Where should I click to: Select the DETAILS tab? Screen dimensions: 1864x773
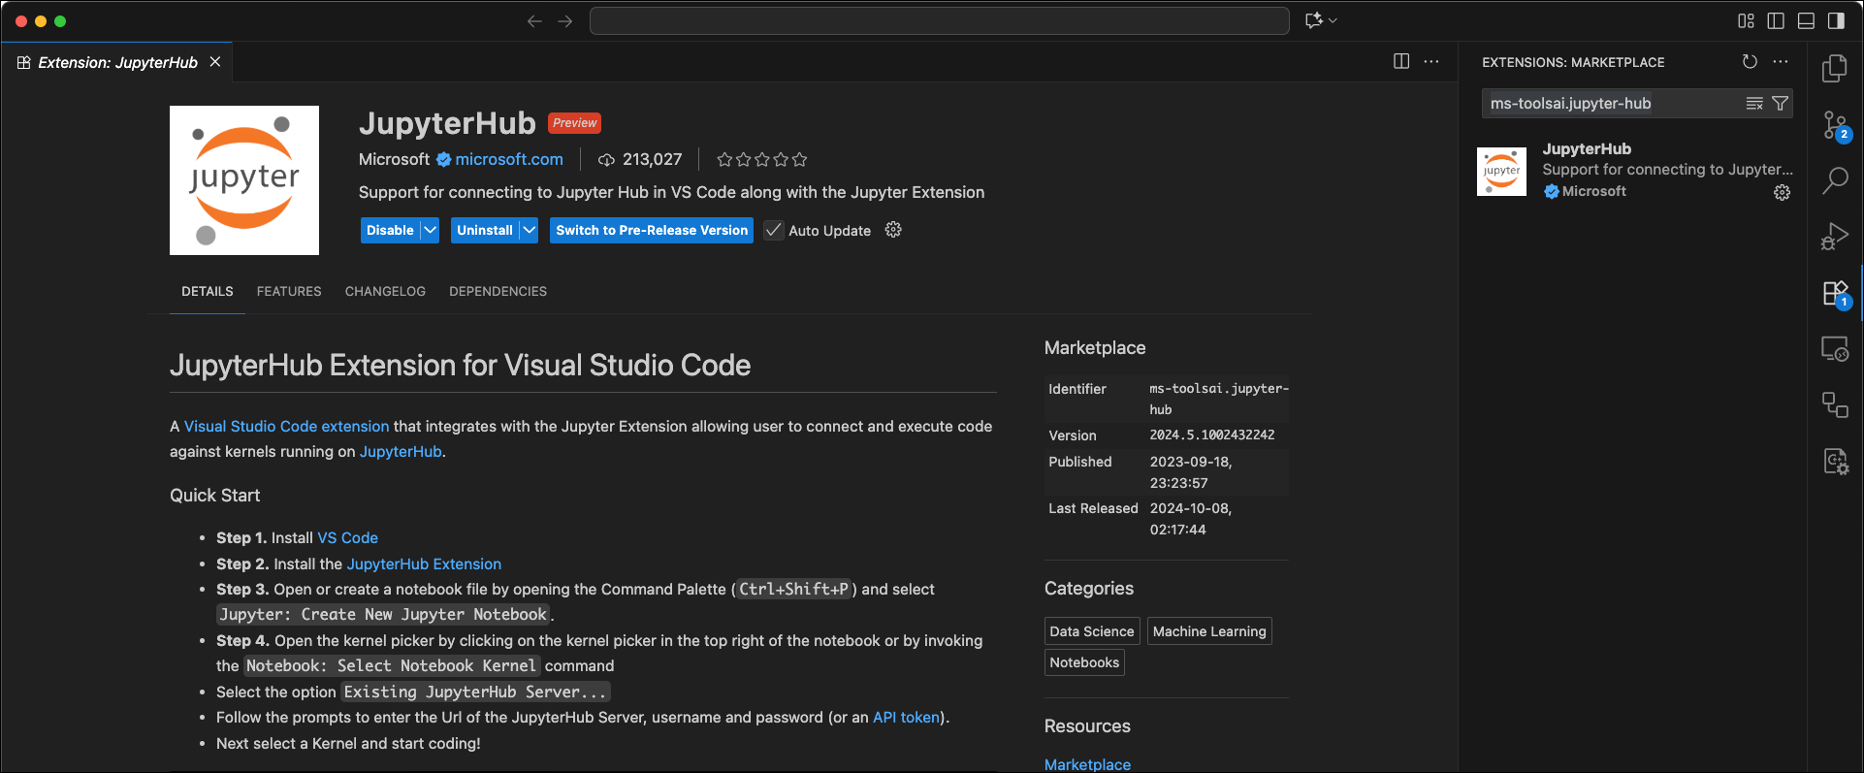point(208,291)
